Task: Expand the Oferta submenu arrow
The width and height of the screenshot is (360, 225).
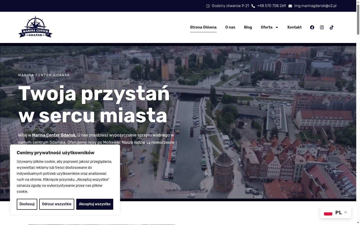Action: 277,27
